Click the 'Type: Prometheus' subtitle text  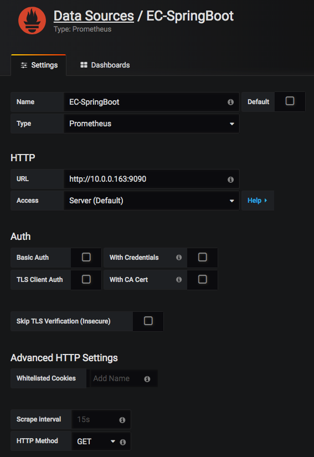click(x=83, y=29)
